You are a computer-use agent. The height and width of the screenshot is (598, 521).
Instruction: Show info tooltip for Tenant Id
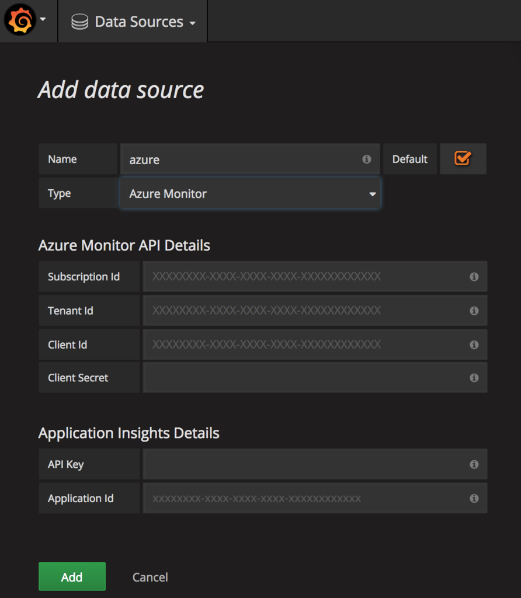(474, 311)
